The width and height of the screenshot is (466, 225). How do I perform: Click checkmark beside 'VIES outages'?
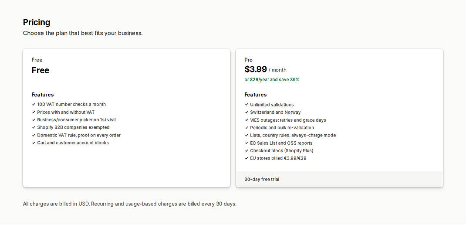(x=247, y=120)
